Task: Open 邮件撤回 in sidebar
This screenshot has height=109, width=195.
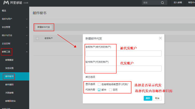Action: click(x=9, y=85)
